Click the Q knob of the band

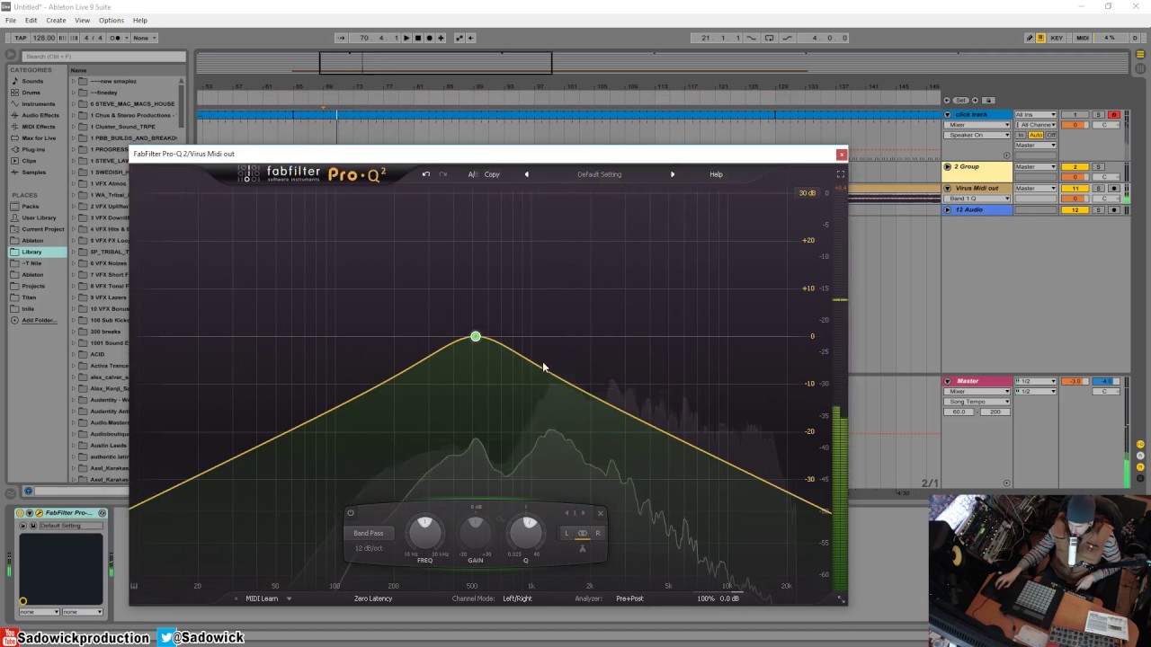tap(527, 533)
